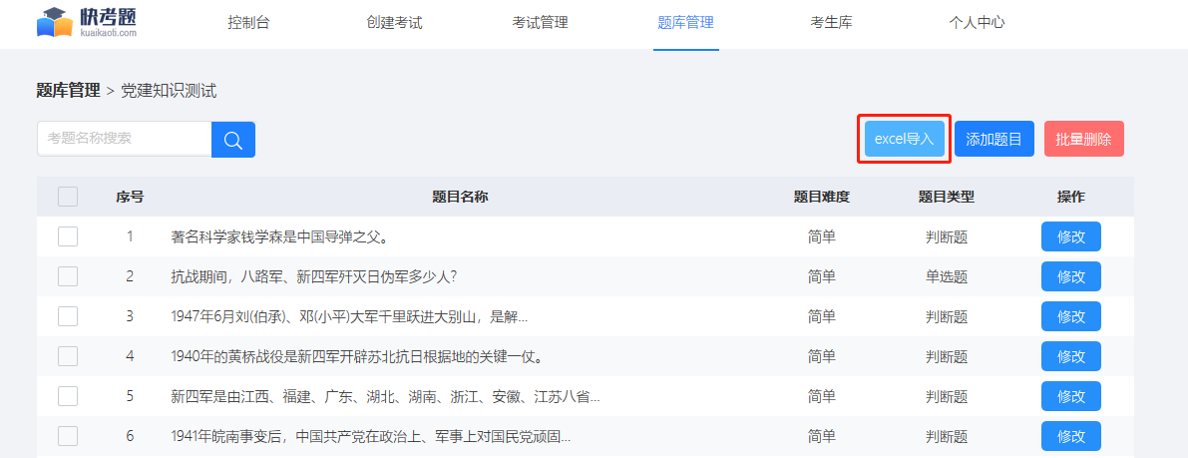Screen dimensions: 1188x458
Task: Click question text starting 新四军是由江西、福建
Action: [x=386, y=396]
